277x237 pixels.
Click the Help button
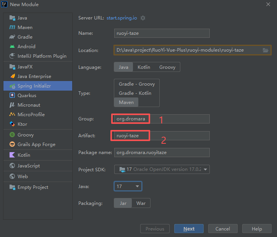pyautogui.click(x=257, y=229)
